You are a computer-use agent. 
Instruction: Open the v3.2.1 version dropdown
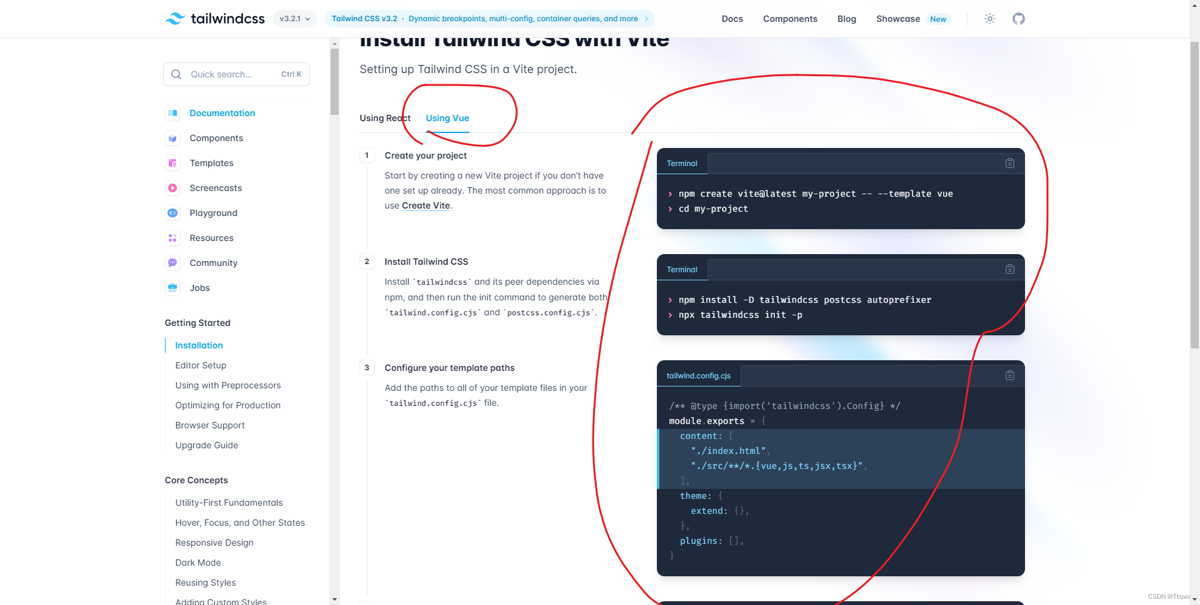coord(294,19)
